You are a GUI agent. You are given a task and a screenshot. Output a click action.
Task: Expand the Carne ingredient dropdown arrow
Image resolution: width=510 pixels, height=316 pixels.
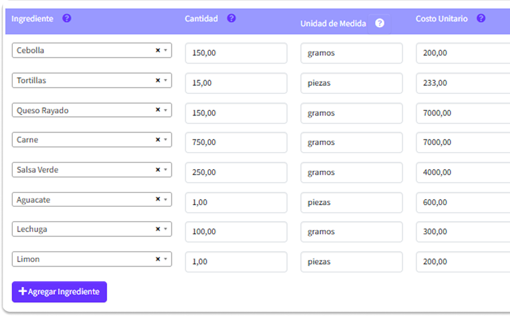[166, 139]
